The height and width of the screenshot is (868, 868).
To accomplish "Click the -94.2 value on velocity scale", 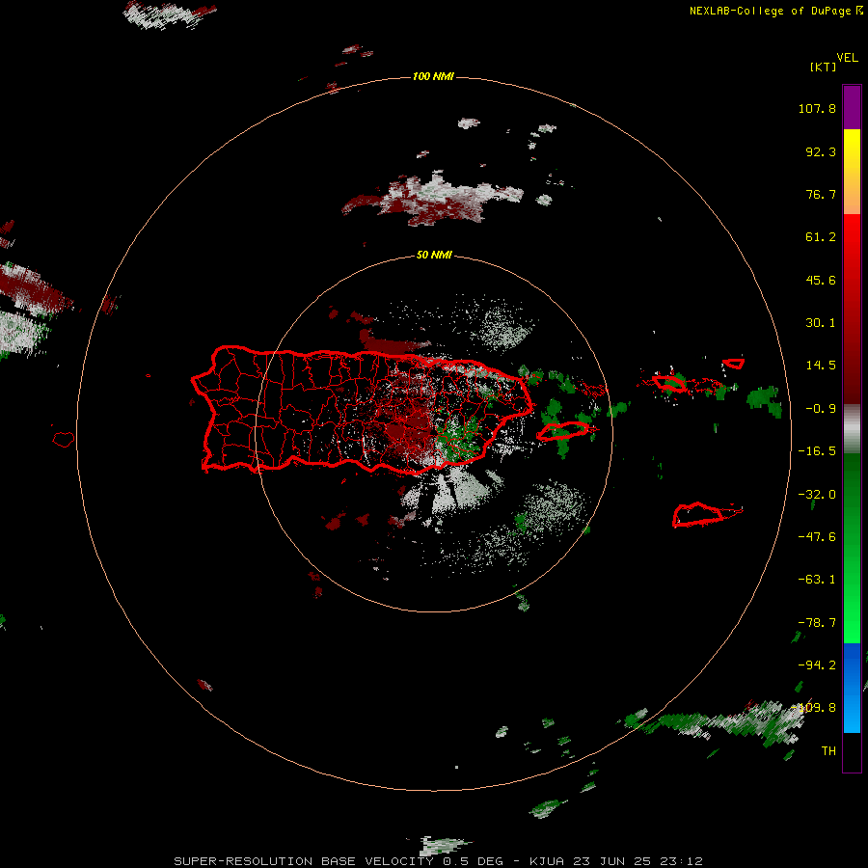I will click(817, 665).
